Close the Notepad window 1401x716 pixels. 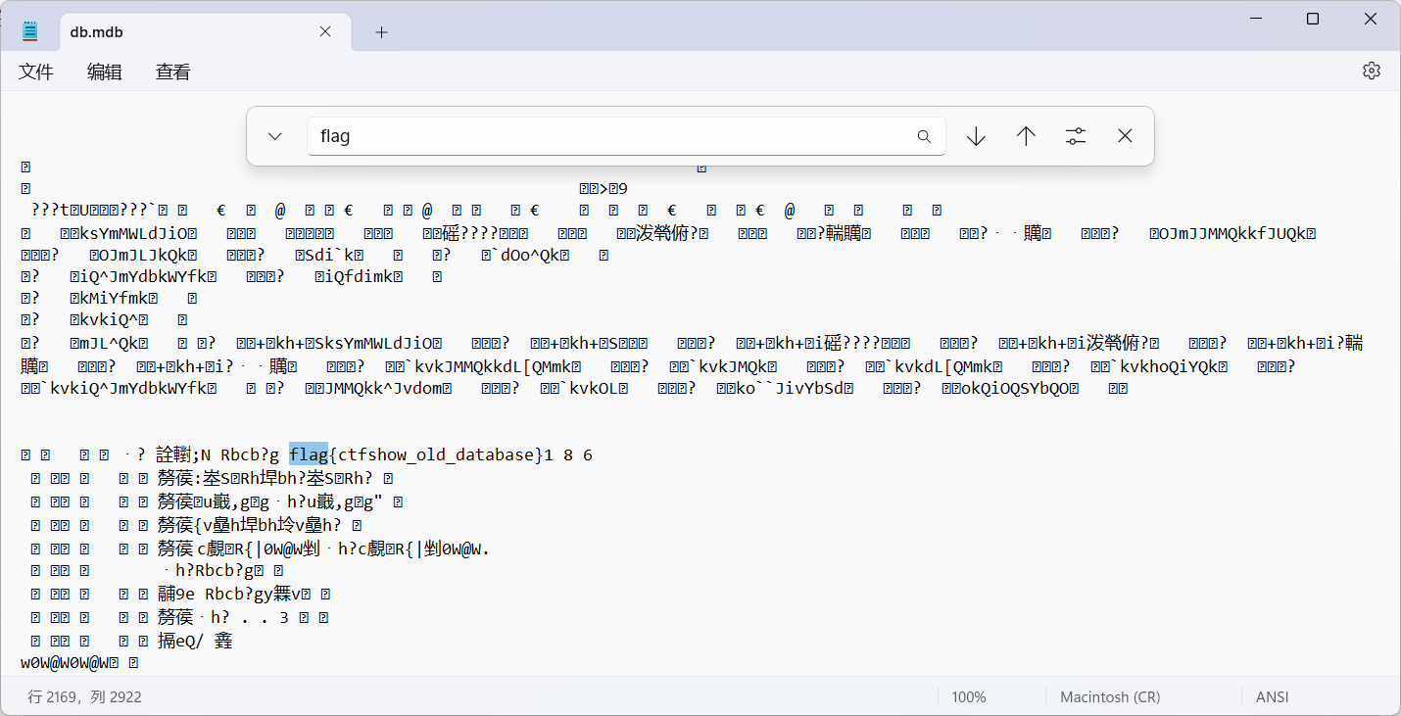1371,19
